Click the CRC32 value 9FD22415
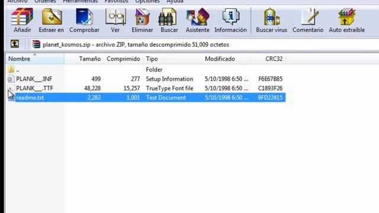This screenshot has width=379, height=213. coord(270,98)
